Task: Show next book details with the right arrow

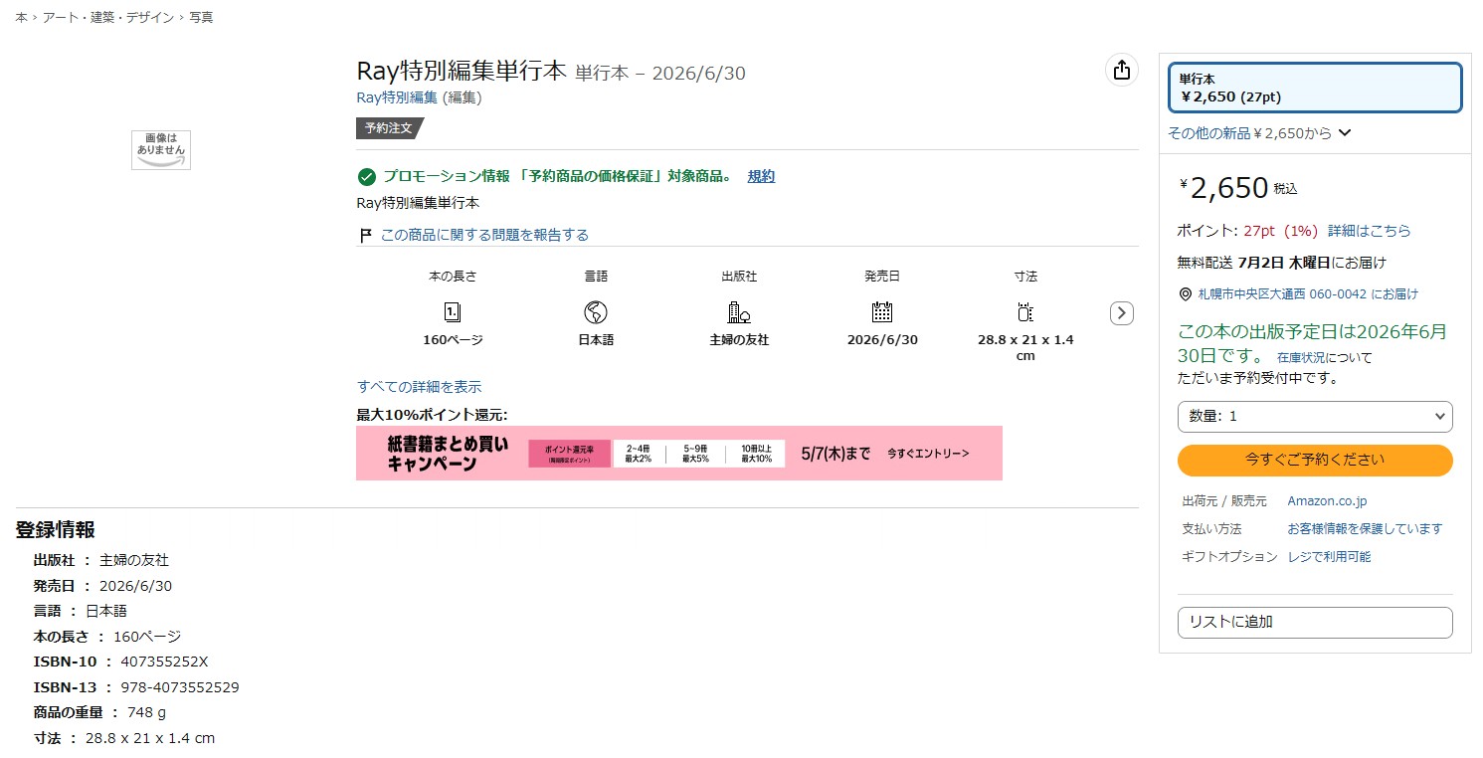Action: (x=1121, y=312)
